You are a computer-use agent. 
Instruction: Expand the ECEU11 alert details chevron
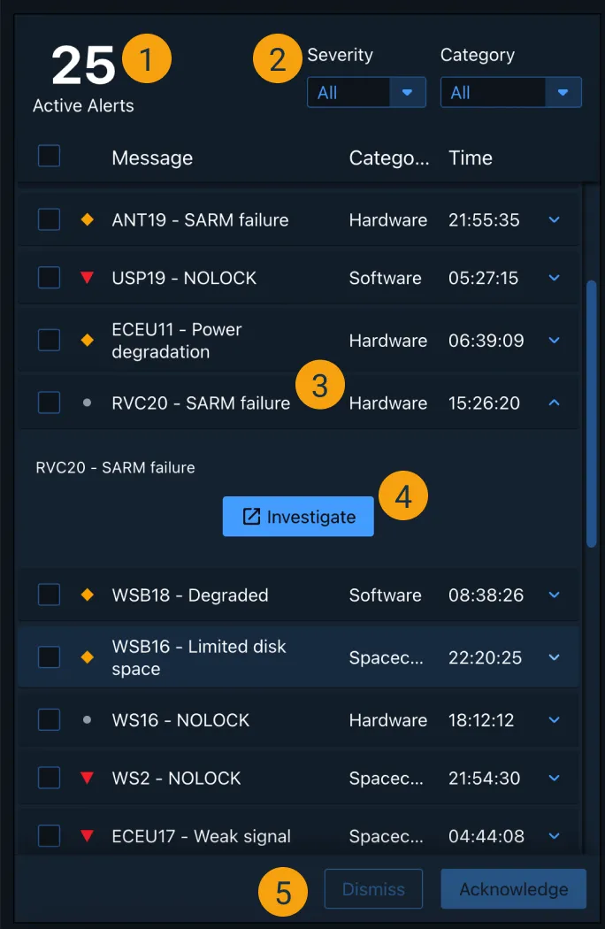point(554,340)
